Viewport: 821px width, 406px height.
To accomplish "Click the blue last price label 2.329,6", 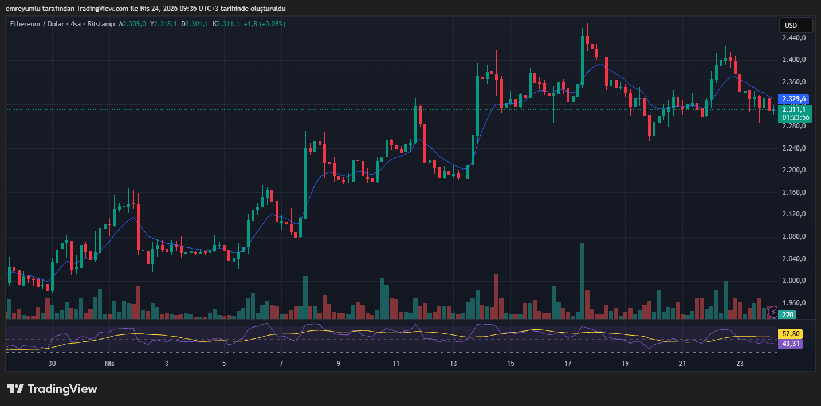I will tap(794, 98).
